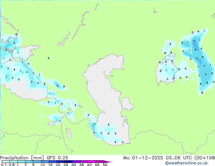Select the 0.1–0.5 mm legend color swatch
The image size is (215, 166).
pyautogui.click(x=6, y=162)
